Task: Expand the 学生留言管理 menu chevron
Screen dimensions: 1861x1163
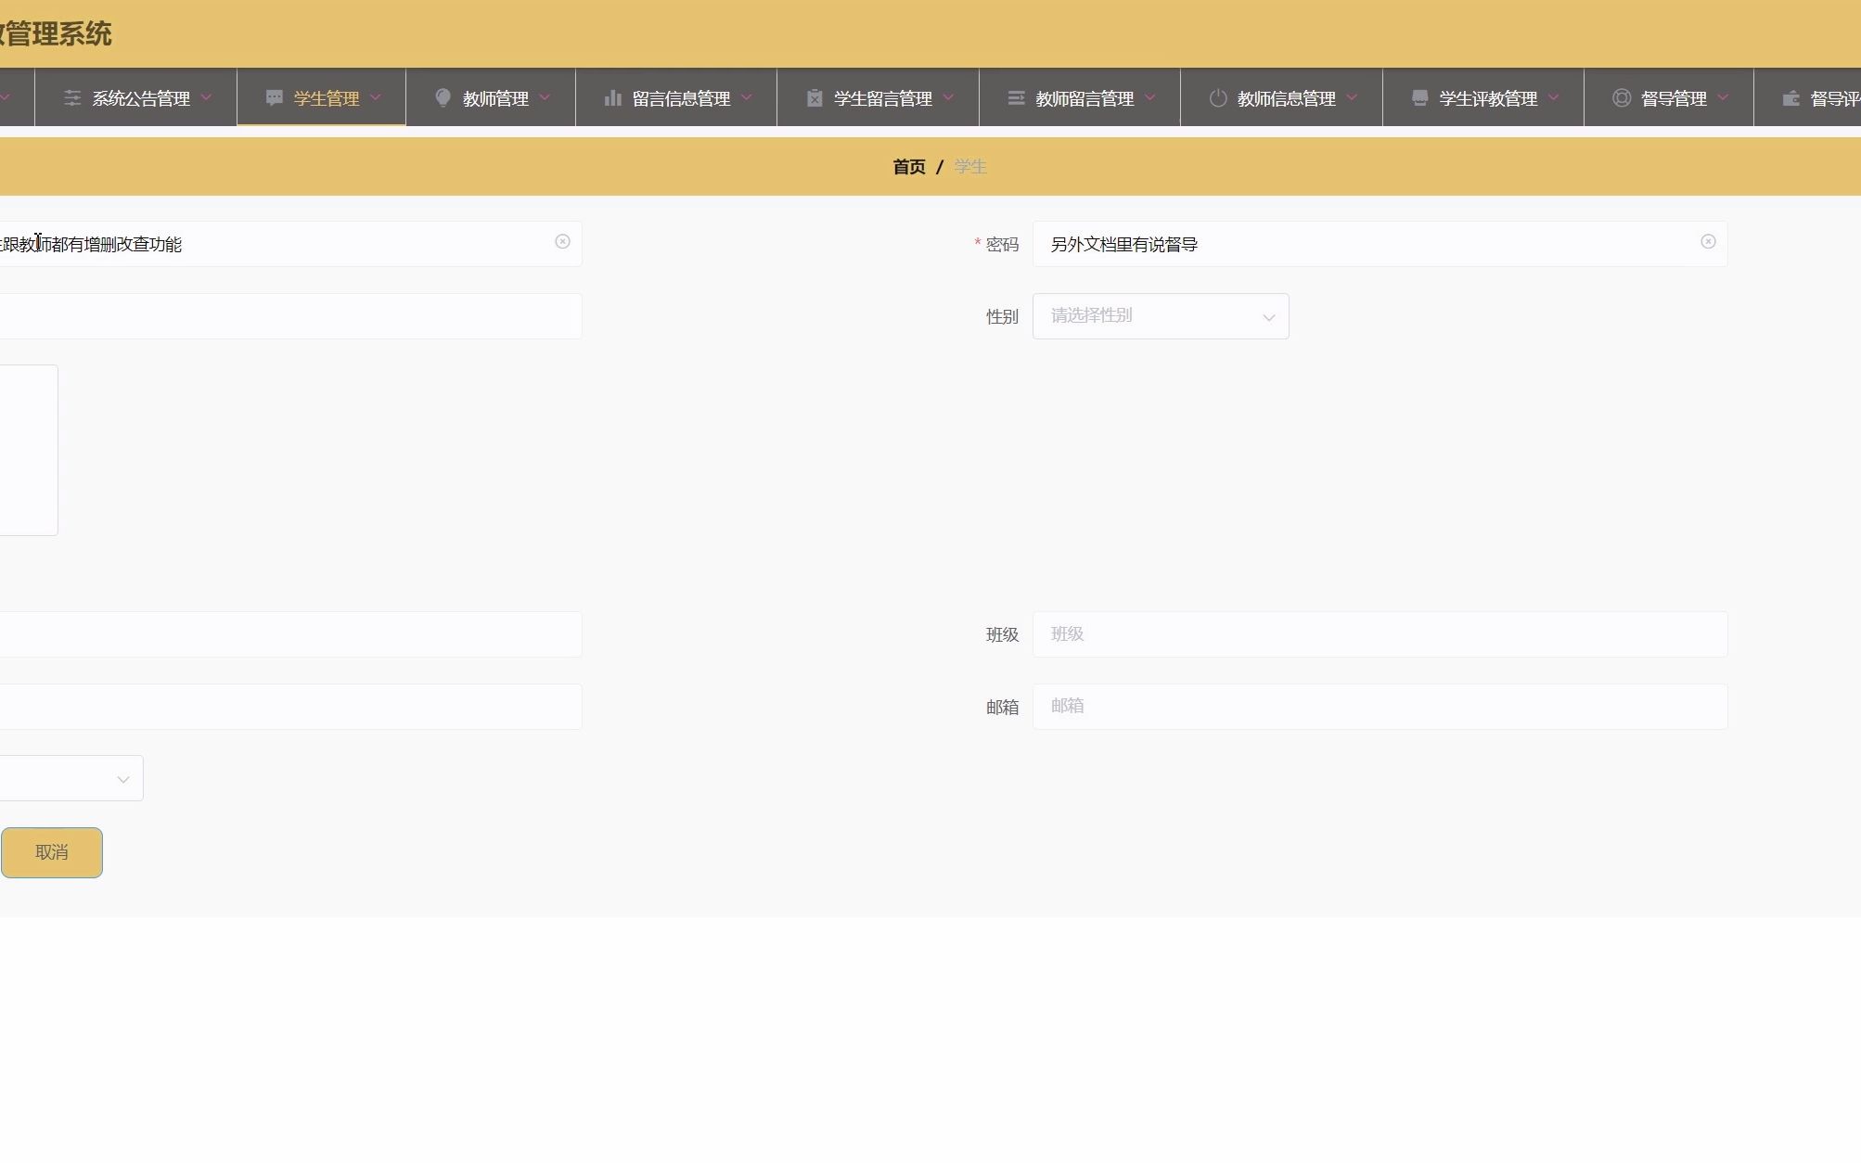Action: [x=948, y=97]
